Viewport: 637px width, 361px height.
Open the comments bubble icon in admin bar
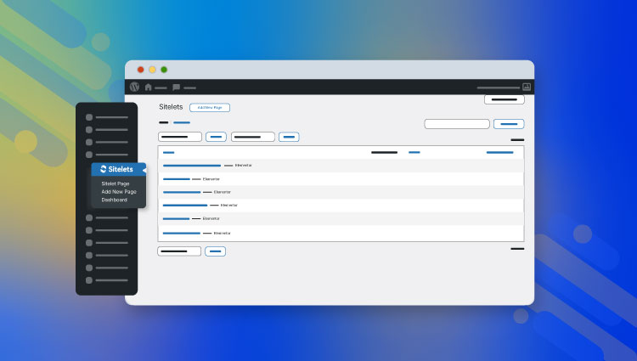(176, 87)
